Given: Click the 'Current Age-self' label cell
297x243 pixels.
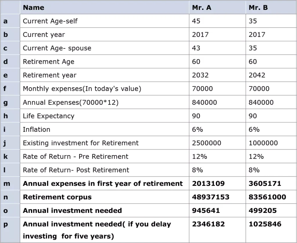Looking at the screenshot, I should [50, 21].
